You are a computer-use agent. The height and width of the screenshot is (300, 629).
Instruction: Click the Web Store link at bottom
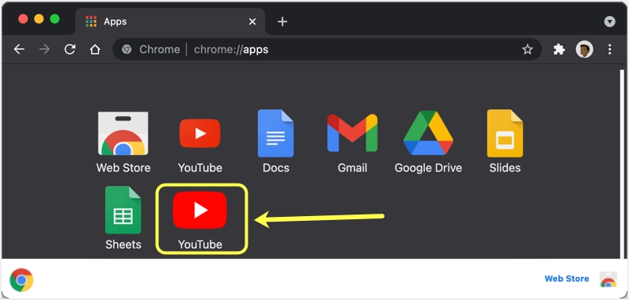(566, 279)
